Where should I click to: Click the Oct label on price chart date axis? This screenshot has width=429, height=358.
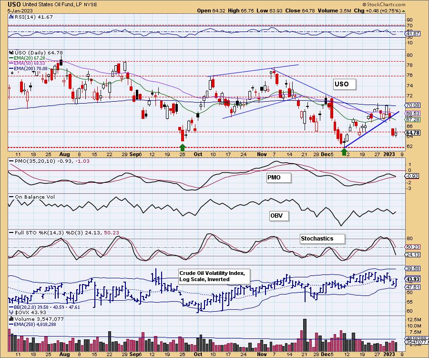click(x=198, y=154)
